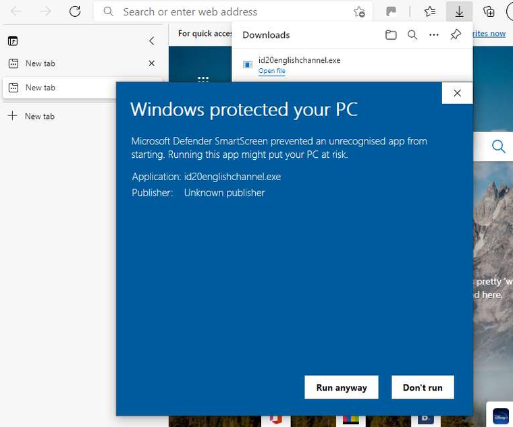Switch to the first New tab
The width and height of the screenshot is (513, 427).
(x=82, y=63)
